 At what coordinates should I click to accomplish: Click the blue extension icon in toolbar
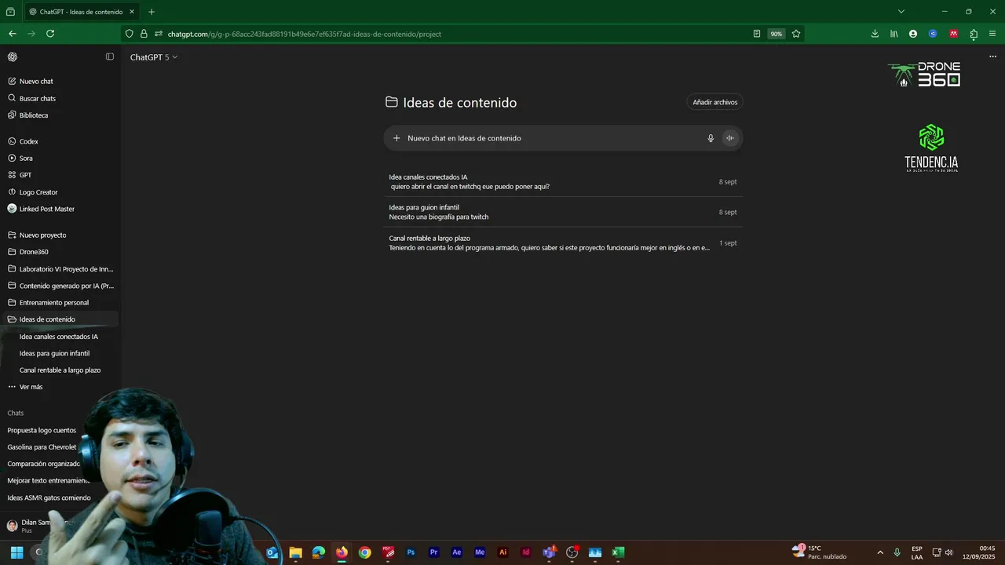click(x=933, y=34)
